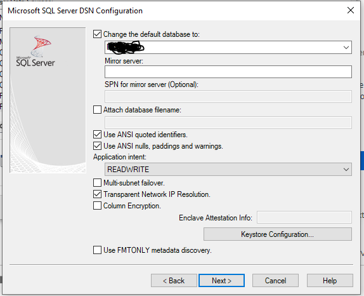Click the Application intent label
Viewport: 364px width, 296px height.
tap(120, 157)
